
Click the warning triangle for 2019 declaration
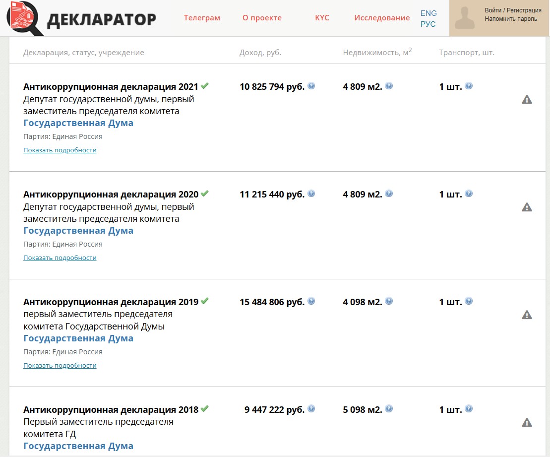click(527, 315)
